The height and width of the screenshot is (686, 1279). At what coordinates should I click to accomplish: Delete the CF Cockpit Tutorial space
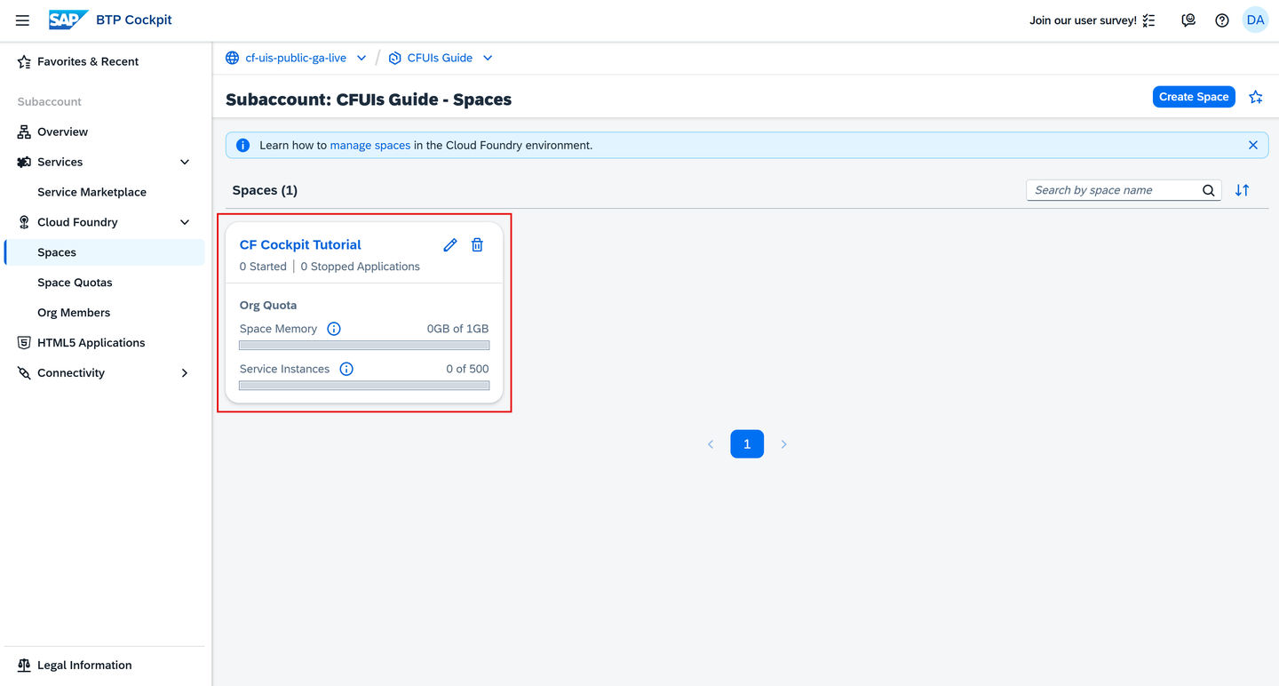tap(477, 244)
